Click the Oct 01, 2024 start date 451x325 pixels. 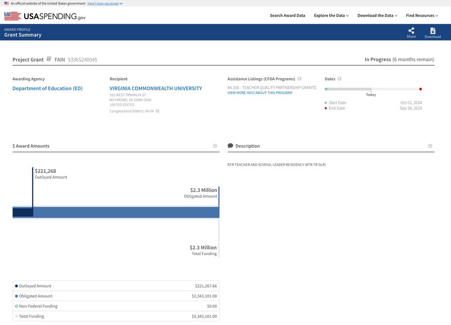click(x=411, y=103)
